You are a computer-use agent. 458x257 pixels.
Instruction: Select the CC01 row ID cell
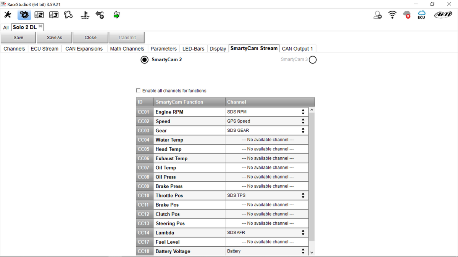pyautogui.click(x=145, y=112)
